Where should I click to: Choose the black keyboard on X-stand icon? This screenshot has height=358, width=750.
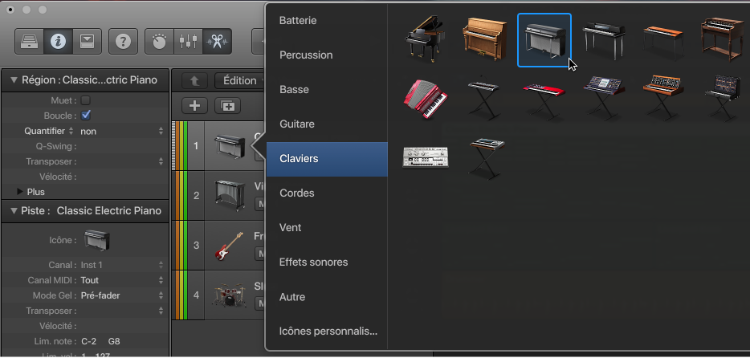click(484, 100)
